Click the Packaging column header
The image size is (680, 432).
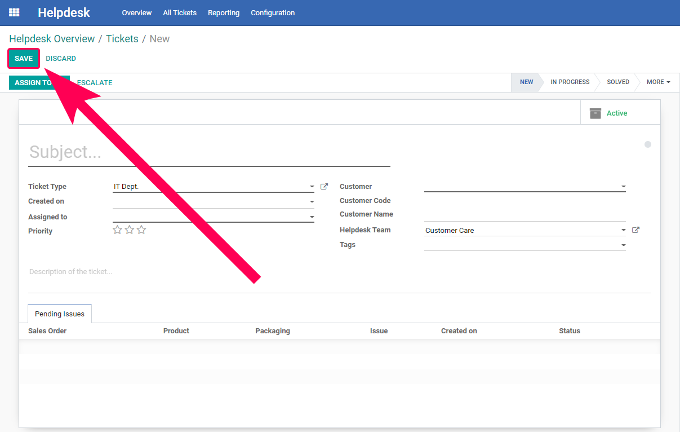point(273,331)
